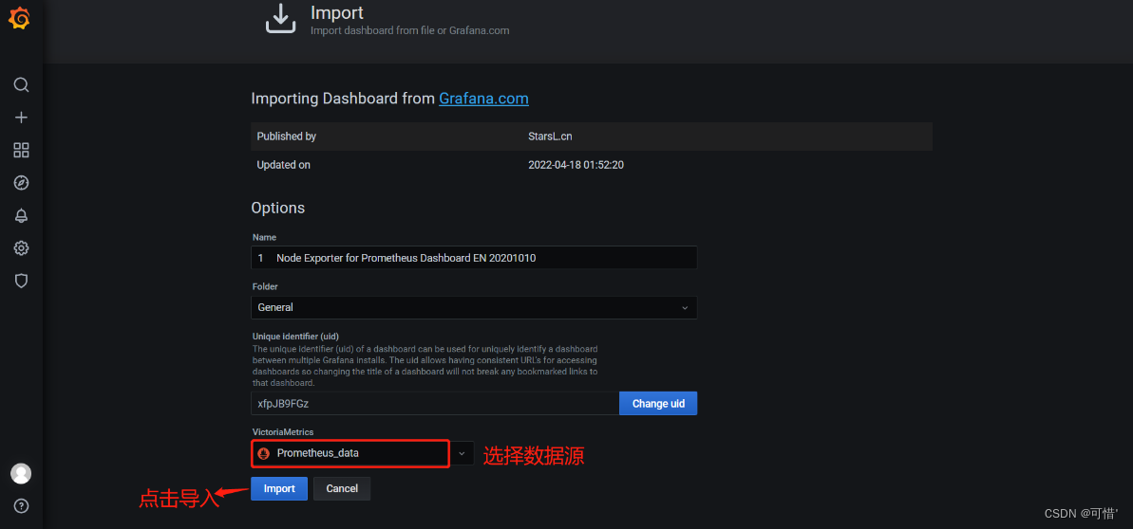Open the user profile avatar
The image size is (1133, 529).
pos(21,473)
